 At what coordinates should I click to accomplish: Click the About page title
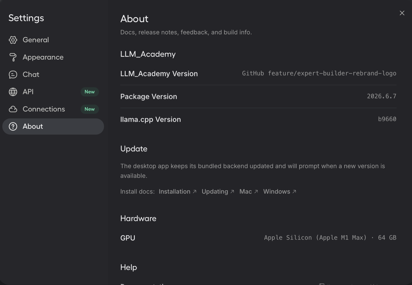click(x=134, y=19)
